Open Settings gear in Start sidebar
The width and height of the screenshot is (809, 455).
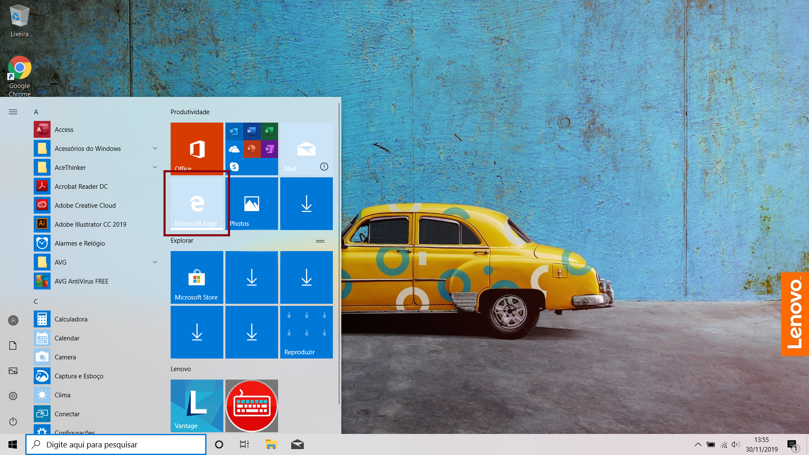(x=13, y=396)
